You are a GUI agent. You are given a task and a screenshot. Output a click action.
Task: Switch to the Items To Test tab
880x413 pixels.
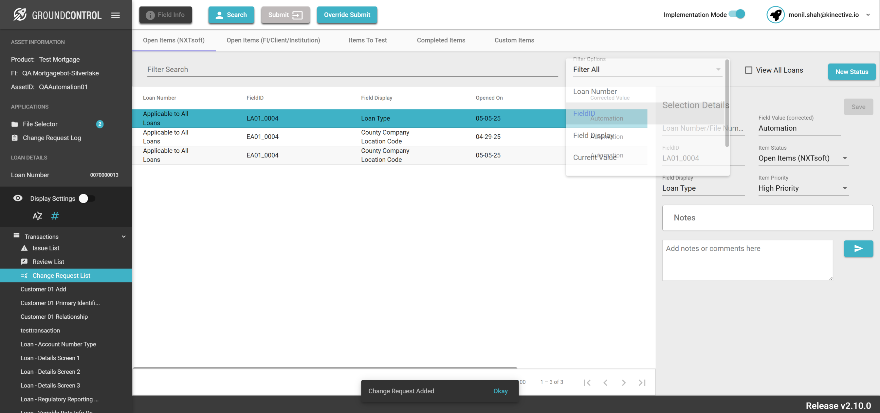[x=367, y=40]
